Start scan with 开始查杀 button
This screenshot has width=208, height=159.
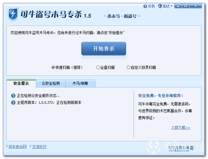tap(104, 49)
